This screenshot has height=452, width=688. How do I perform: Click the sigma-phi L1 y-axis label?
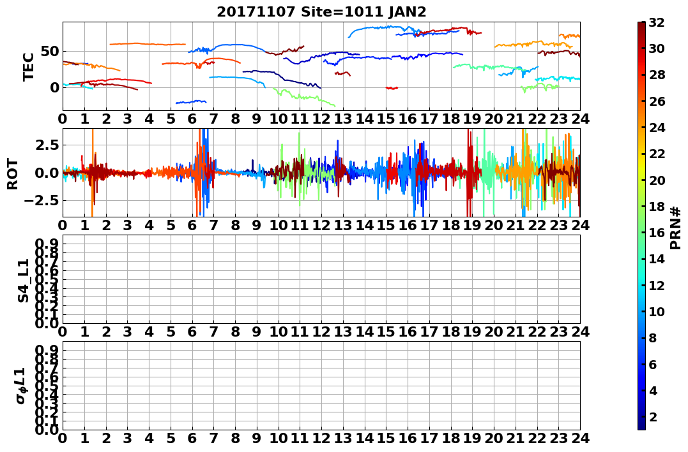20,386
